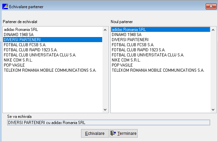Choose FOTBAL CLUB FCSB S.A. in left list
Screen dimensions: 218x142
click(x=25, y=45)
